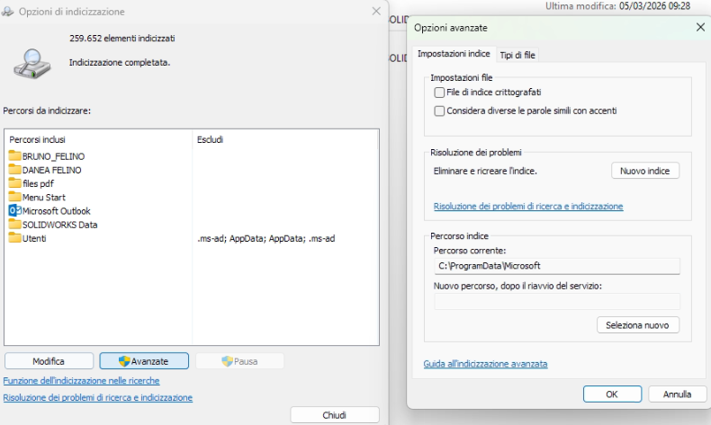Image resolution: width=711 pixels, height=425 pixels.
Task: Open Guida all'indicizzazione avanzata link
Action: (x=485, y=364)
